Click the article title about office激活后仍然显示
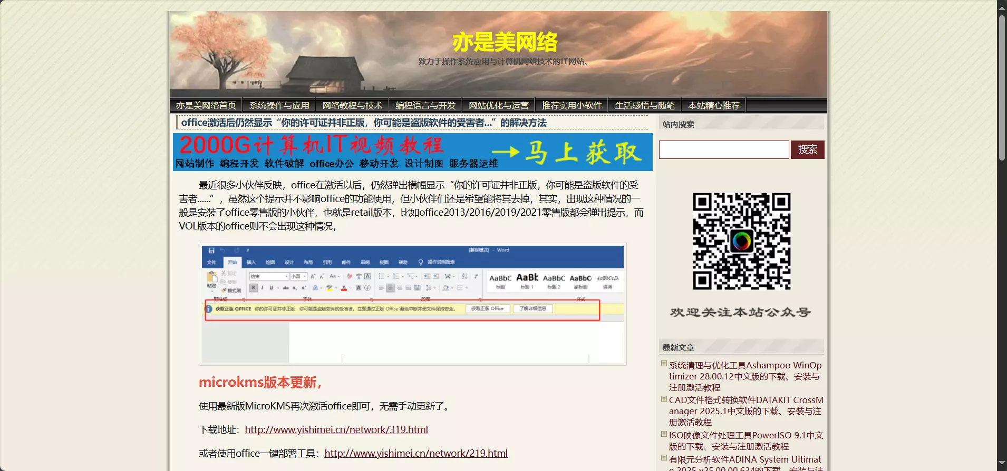Image resolution: width=1007 pixels, height=471 pixels. coord(364,123)
